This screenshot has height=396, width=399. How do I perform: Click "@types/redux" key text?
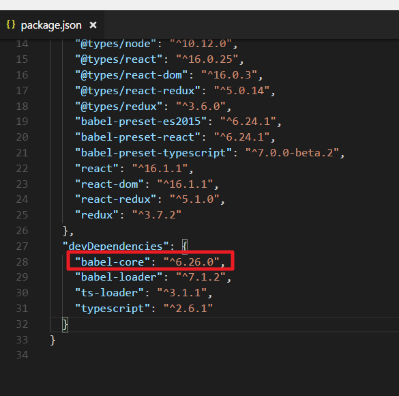click(x=119, y=107)
